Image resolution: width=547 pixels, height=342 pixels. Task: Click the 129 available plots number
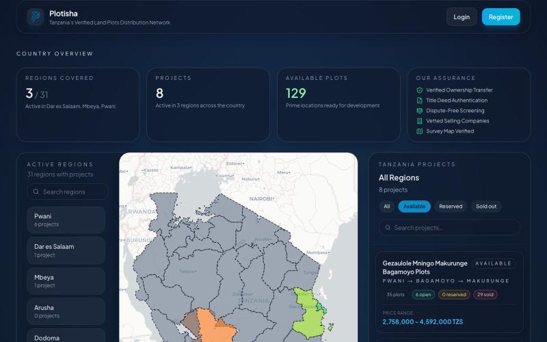tap(296, 93)
